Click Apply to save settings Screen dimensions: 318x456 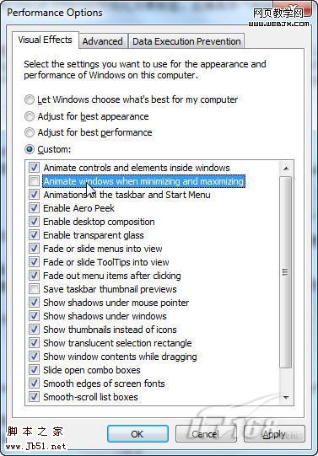pyautogui.click(x=274, y=434)
